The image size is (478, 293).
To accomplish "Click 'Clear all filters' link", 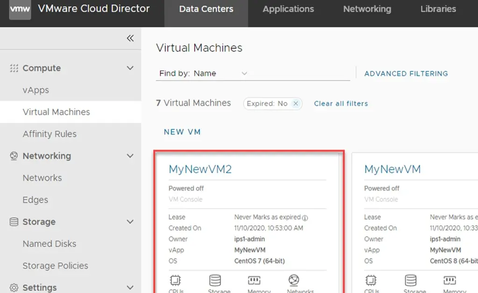I will (341, 103).
